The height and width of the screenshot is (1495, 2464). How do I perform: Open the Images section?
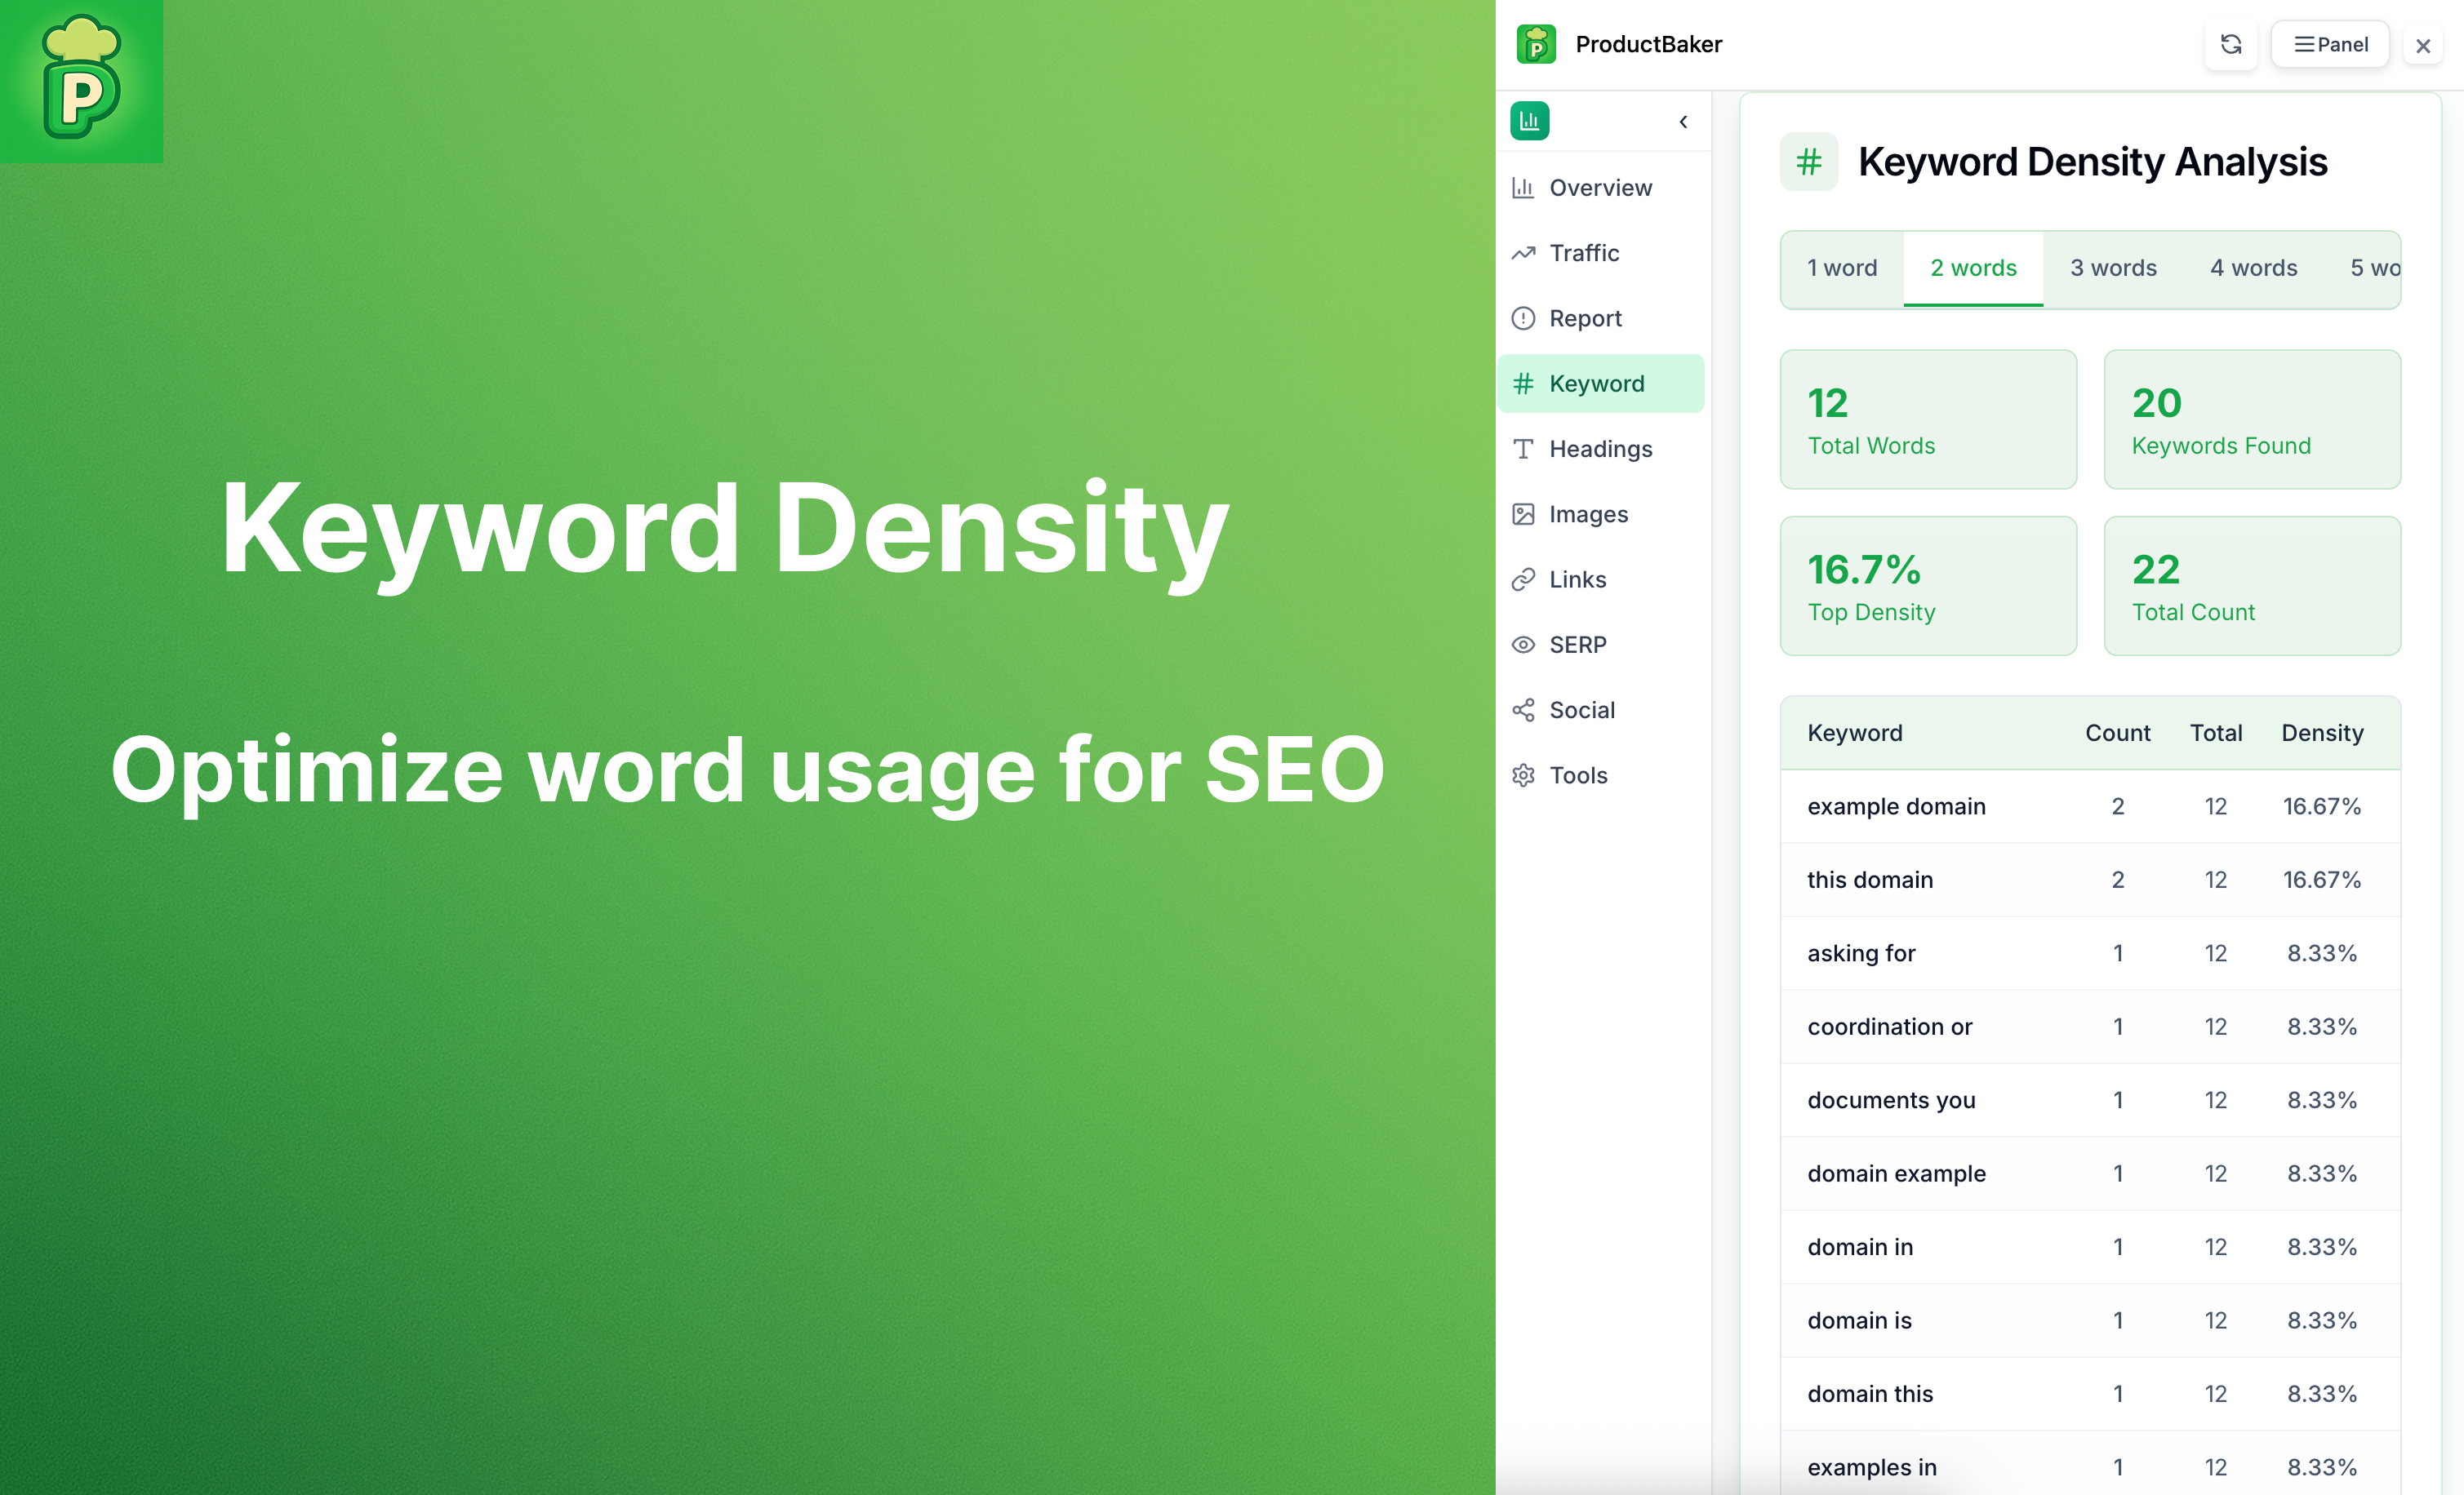tap(1601, 513)
